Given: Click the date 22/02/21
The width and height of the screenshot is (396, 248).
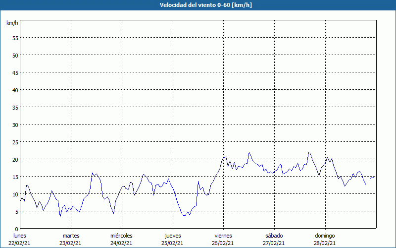Looking at the screenshot, I should click(20, 243).
